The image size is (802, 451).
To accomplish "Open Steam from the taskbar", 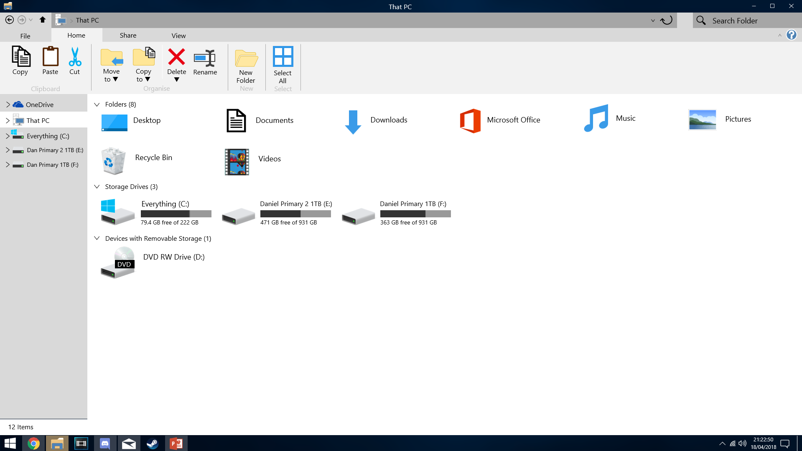I will pos(153,443).
